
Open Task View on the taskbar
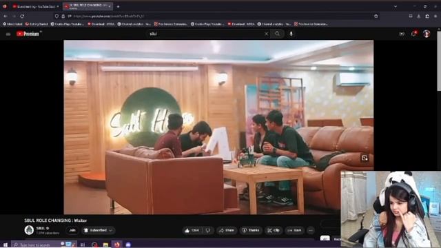pos(83,245)
